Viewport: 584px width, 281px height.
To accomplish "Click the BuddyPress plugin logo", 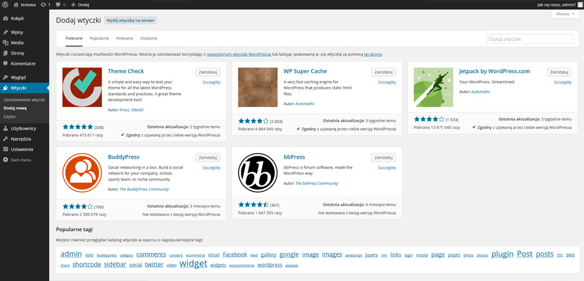I will (82, 173).
